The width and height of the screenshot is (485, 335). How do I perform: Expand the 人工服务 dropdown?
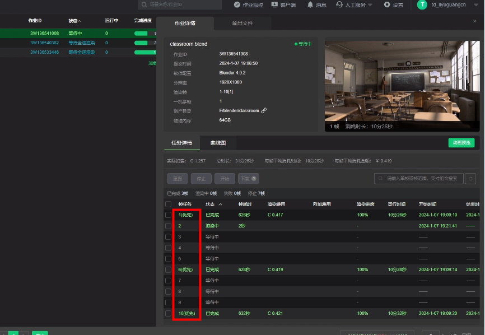370,5
